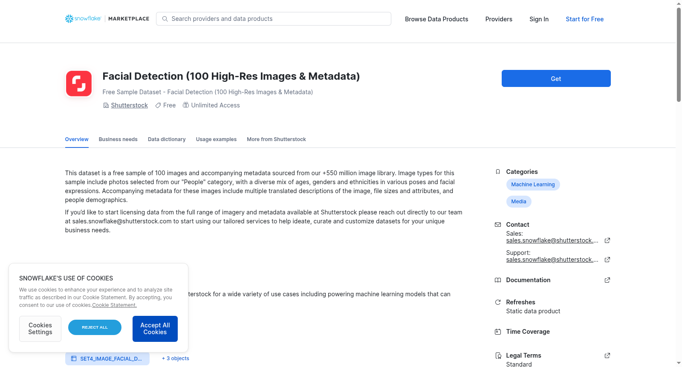Open the Legal Terms link

[523, 355]
